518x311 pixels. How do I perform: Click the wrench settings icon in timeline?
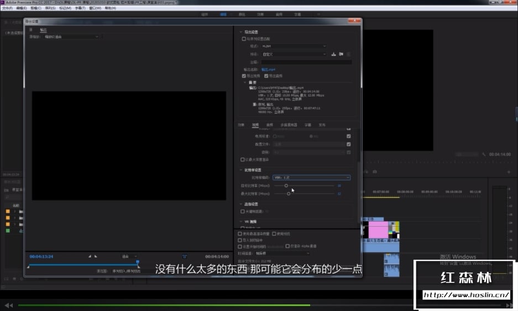tap(484, 154)
